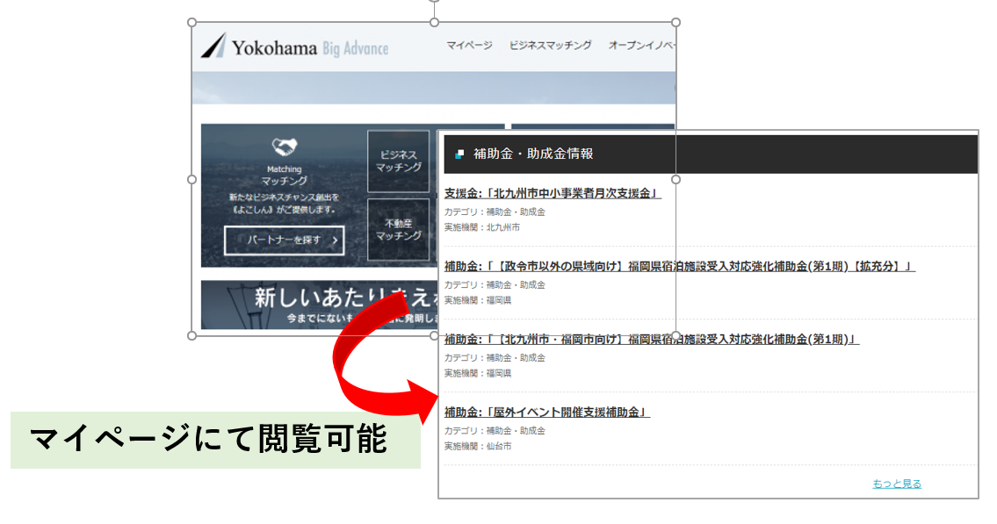Open ビジネスマッチング in the top navigation bar

coord(551,46)
